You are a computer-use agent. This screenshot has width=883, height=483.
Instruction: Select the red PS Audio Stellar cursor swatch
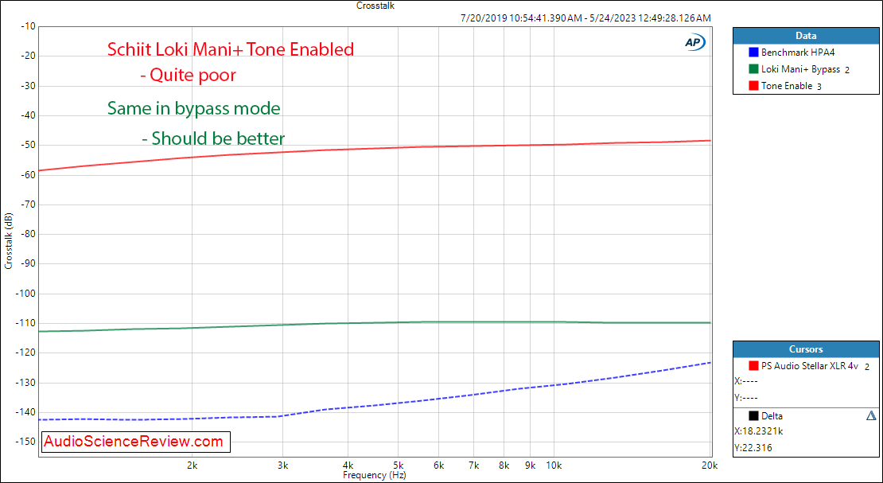point(753,366)
